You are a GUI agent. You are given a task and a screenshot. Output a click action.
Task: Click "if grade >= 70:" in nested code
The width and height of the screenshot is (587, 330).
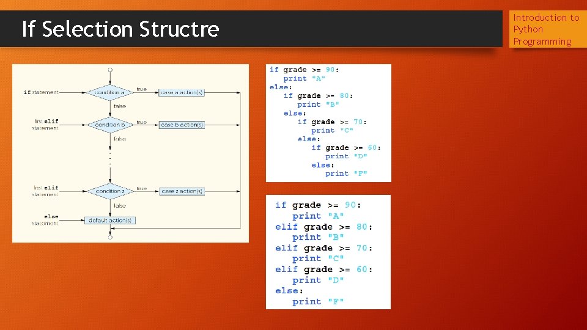332,122
